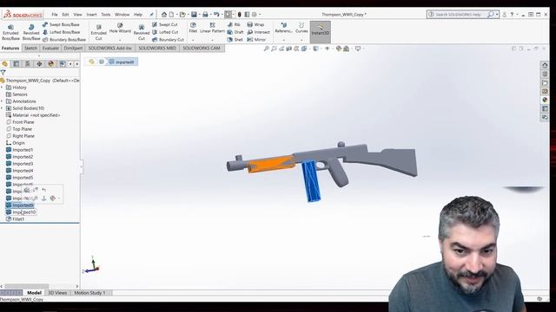Image resolution: width=556 pixels, height=312 pixels.
Task: Switch to the SOLIDWORKS Add-Ins tab
Action: [110, 49]
